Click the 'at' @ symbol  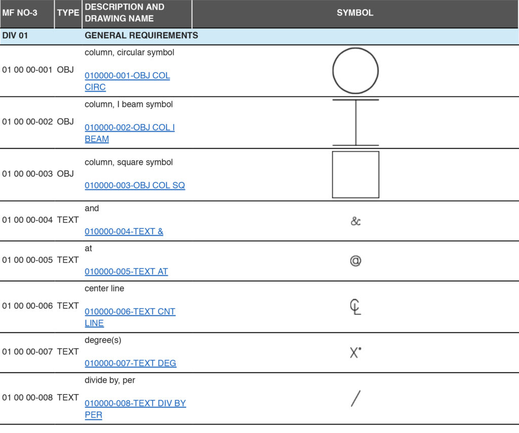click(x=355, y=260)
